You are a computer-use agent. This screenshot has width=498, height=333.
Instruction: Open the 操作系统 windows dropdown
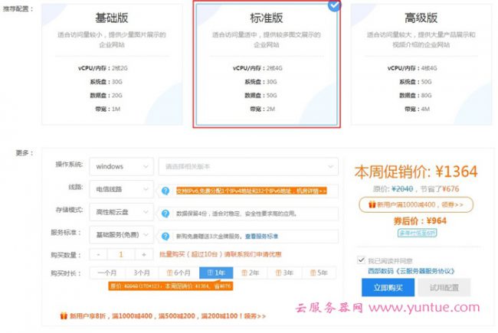(121, 166)
